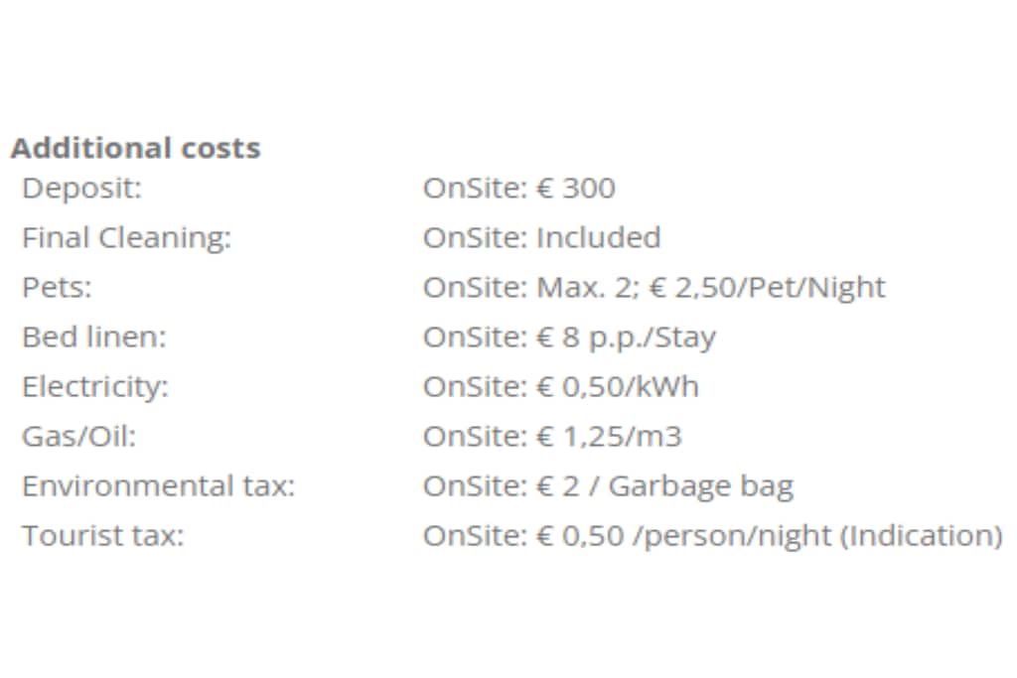
Task: Click the word (Indication) in tourist tax
Action: point(921,536)
